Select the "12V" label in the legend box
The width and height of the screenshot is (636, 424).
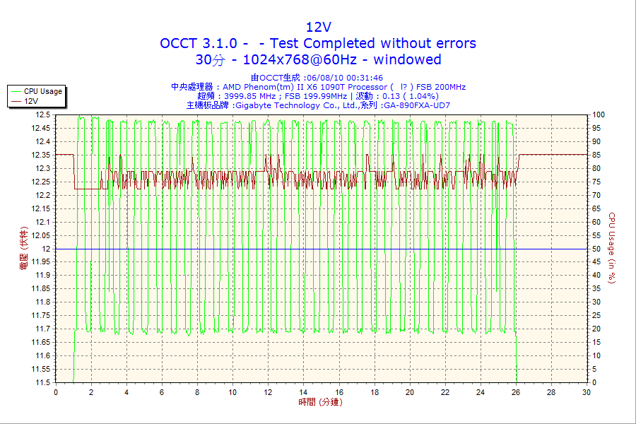31,101
